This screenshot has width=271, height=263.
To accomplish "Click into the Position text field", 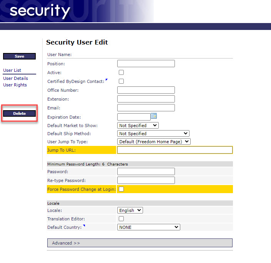I will point(146,64).
